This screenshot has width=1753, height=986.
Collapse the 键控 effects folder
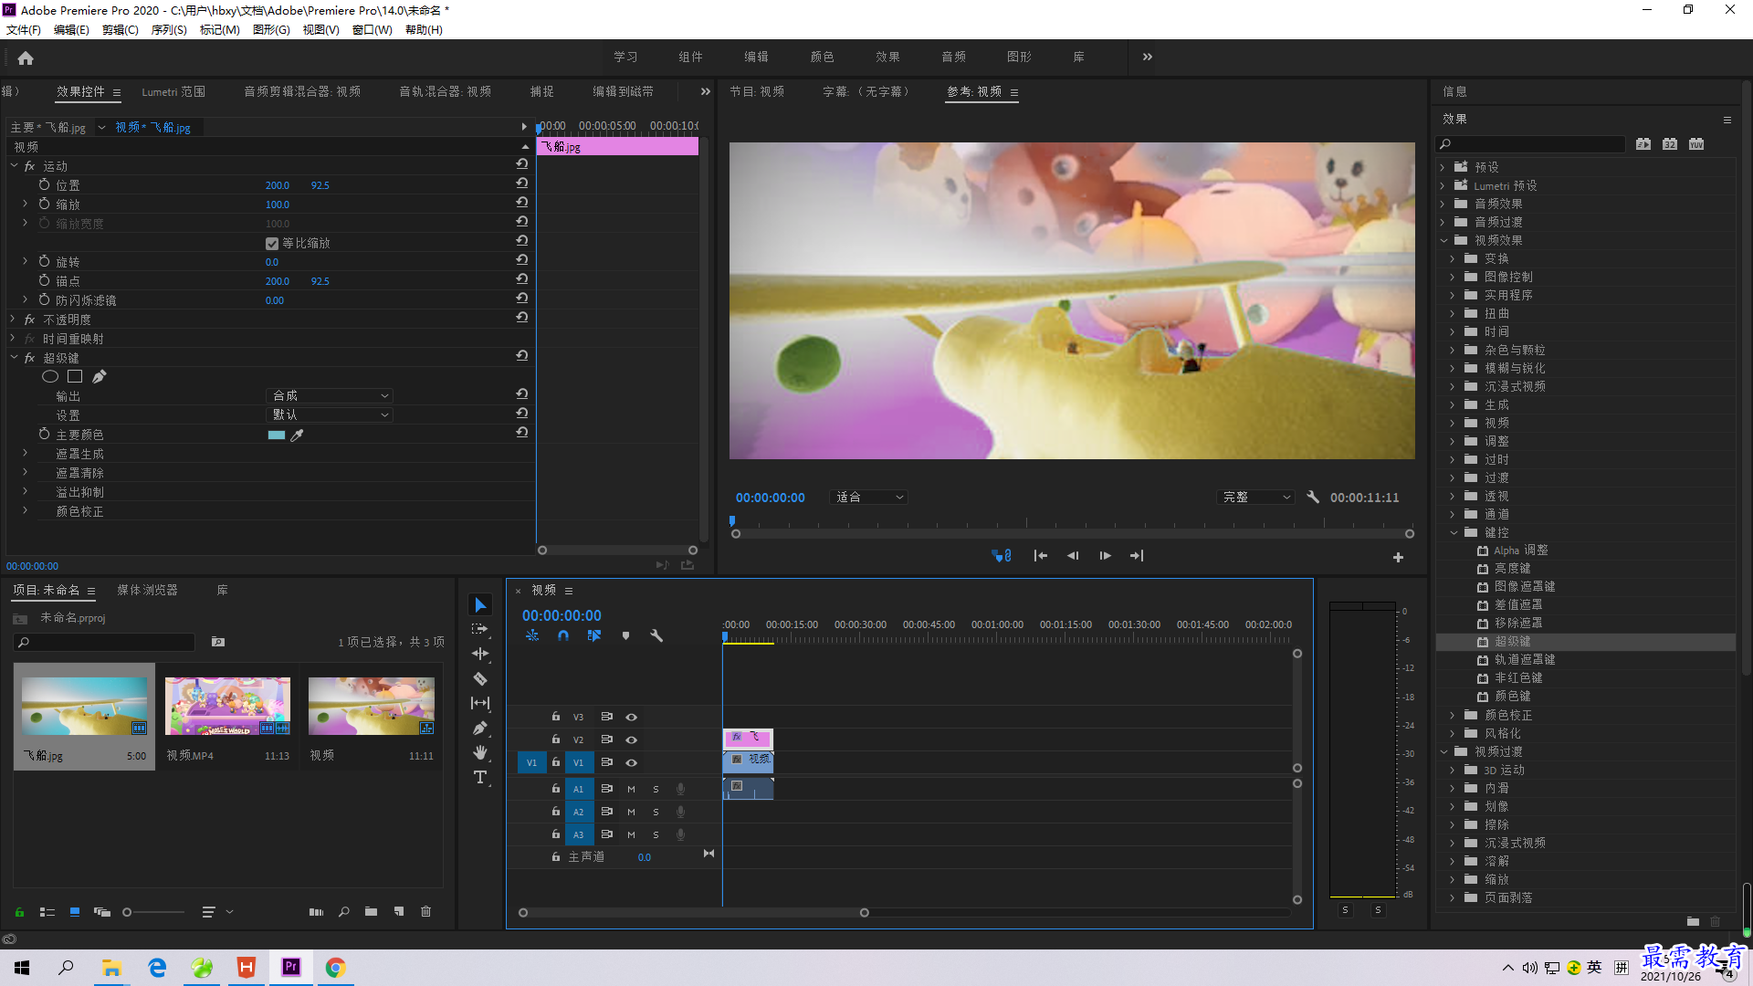(x=1454, y=532)
